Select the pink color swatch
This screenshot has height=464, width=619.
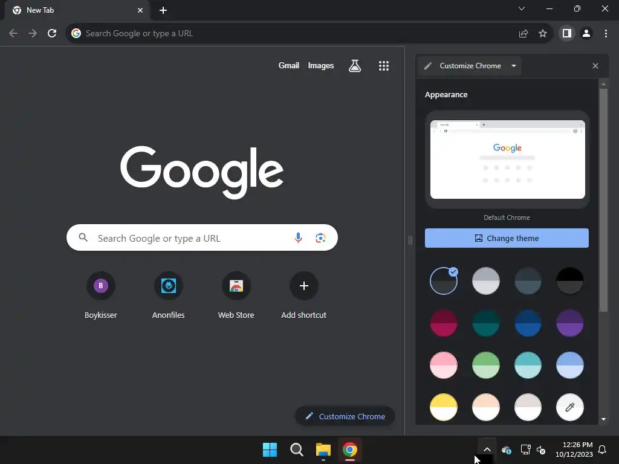coord(444,366)
